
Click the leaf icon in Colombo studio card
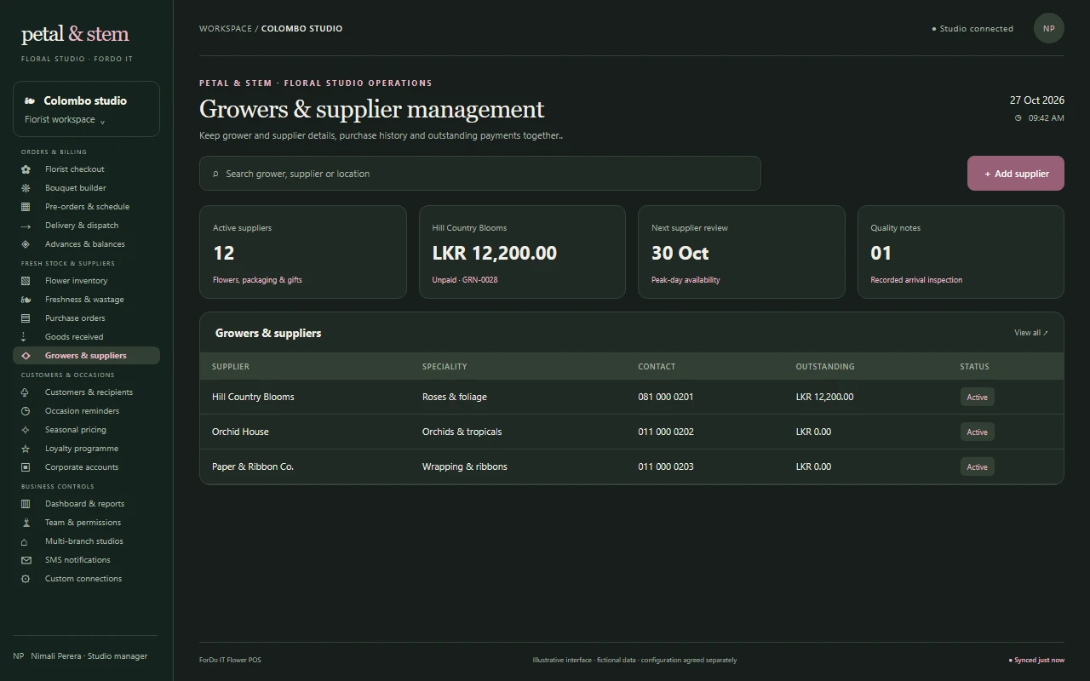point(30,100)
